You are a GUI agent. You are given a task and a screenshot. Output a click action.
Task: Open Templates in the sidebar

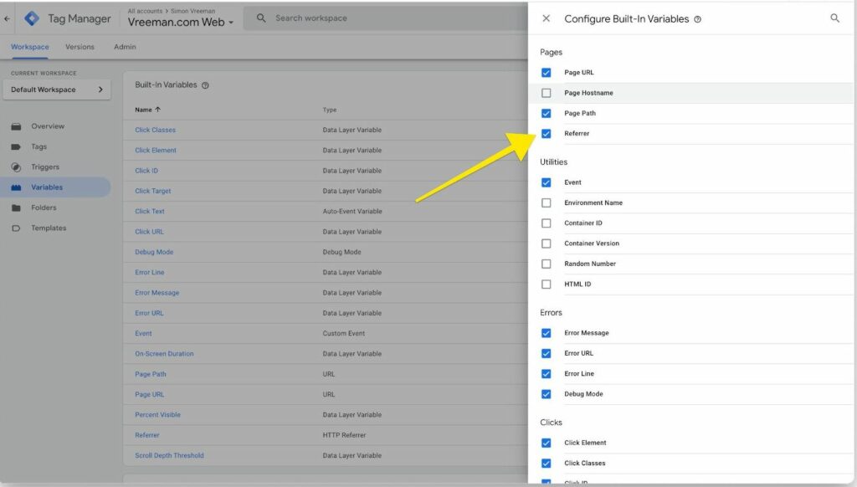coord(49,228)
